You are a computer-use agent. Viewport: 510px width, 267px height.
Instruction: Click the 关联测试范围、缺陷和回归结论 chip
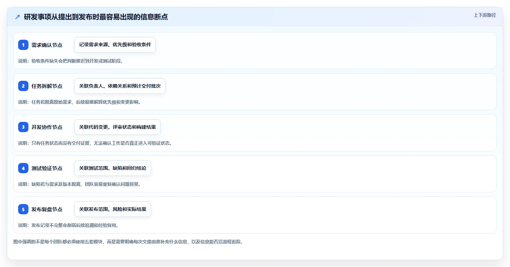pyautogui.click(x=113, y=168)
